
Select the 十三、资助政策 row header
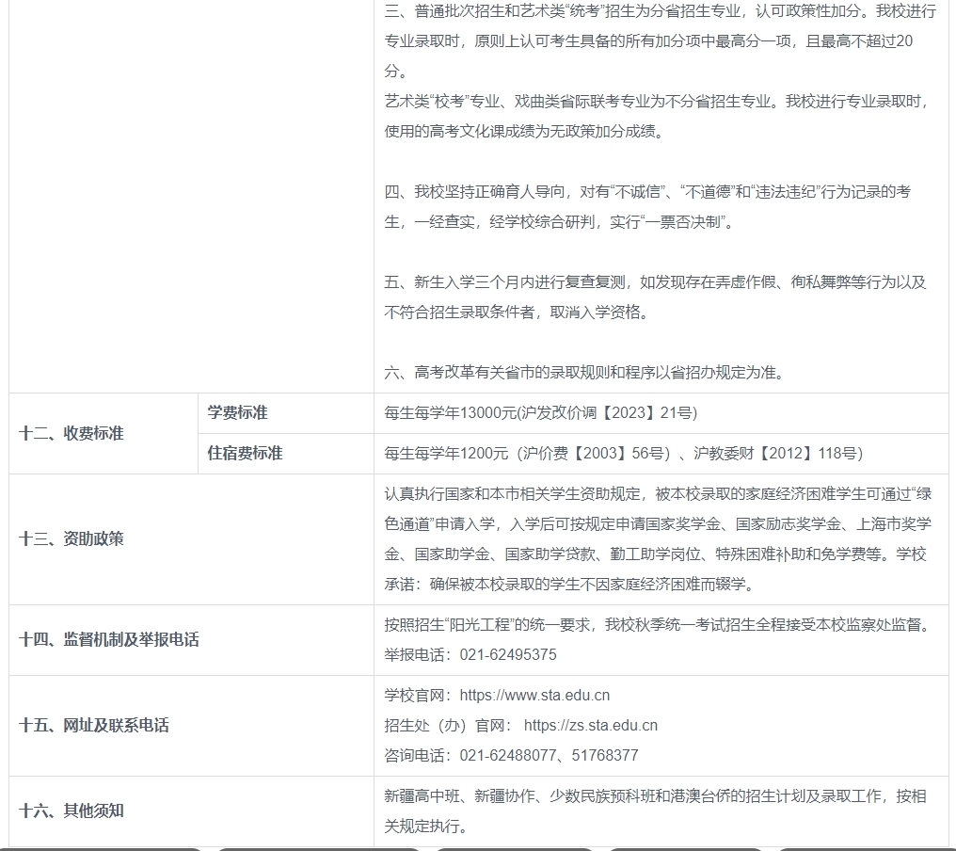[x=72, y=539]
